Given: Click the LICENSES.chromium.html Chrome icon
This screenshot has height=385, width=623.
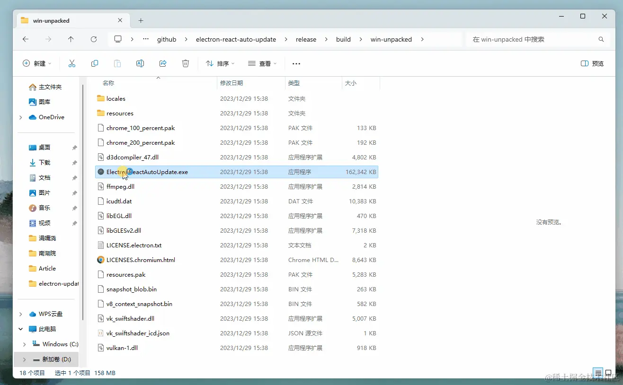Looking at the screenshot, I should [100, 260].
